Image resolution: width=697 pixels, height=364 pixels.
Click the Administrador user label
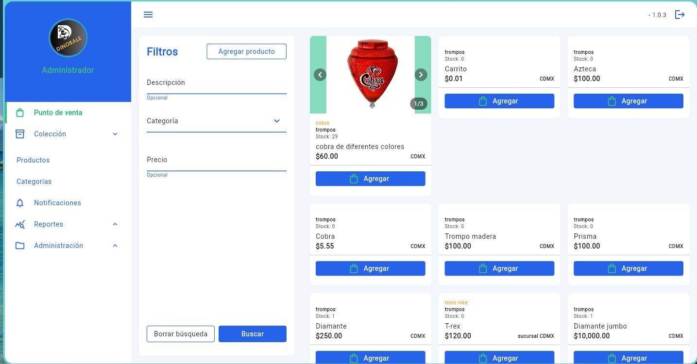pyautogui.click(x=68, y=70)
